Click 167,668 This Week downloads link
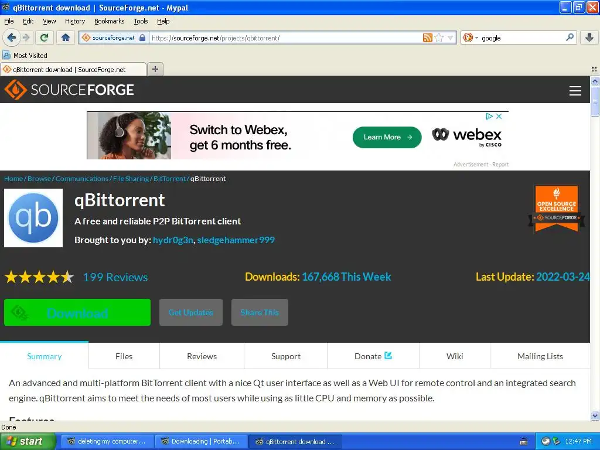The width and height of the screenshot is (600, 450). click(x=346, y=277)
